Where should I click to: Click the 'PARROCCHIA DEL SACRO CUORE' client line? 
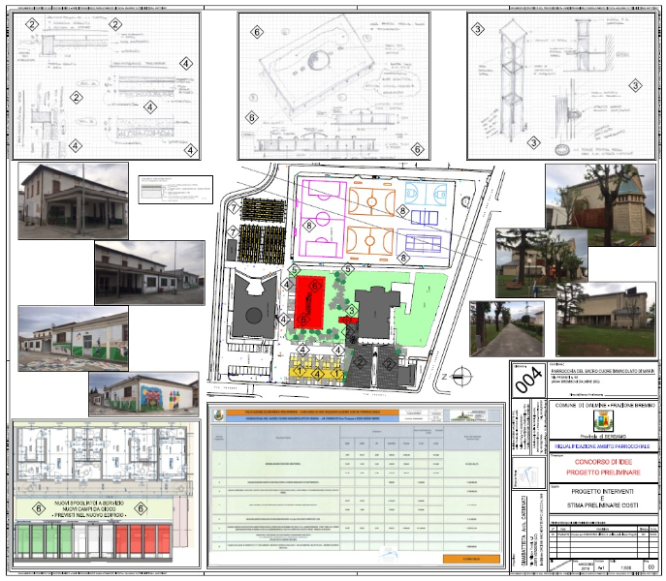pos(603,371)
